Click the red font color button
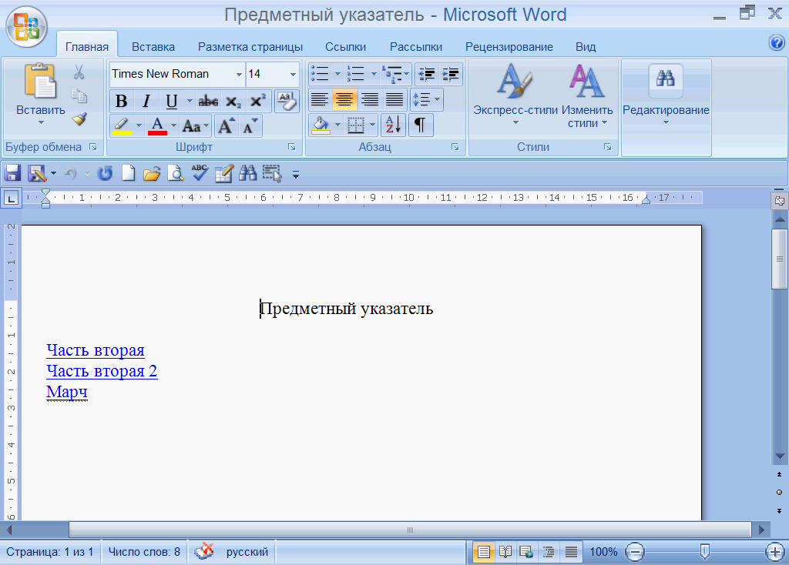Viewport: 789px width, 565px height. pyautogui.click(x=157, y=125)
